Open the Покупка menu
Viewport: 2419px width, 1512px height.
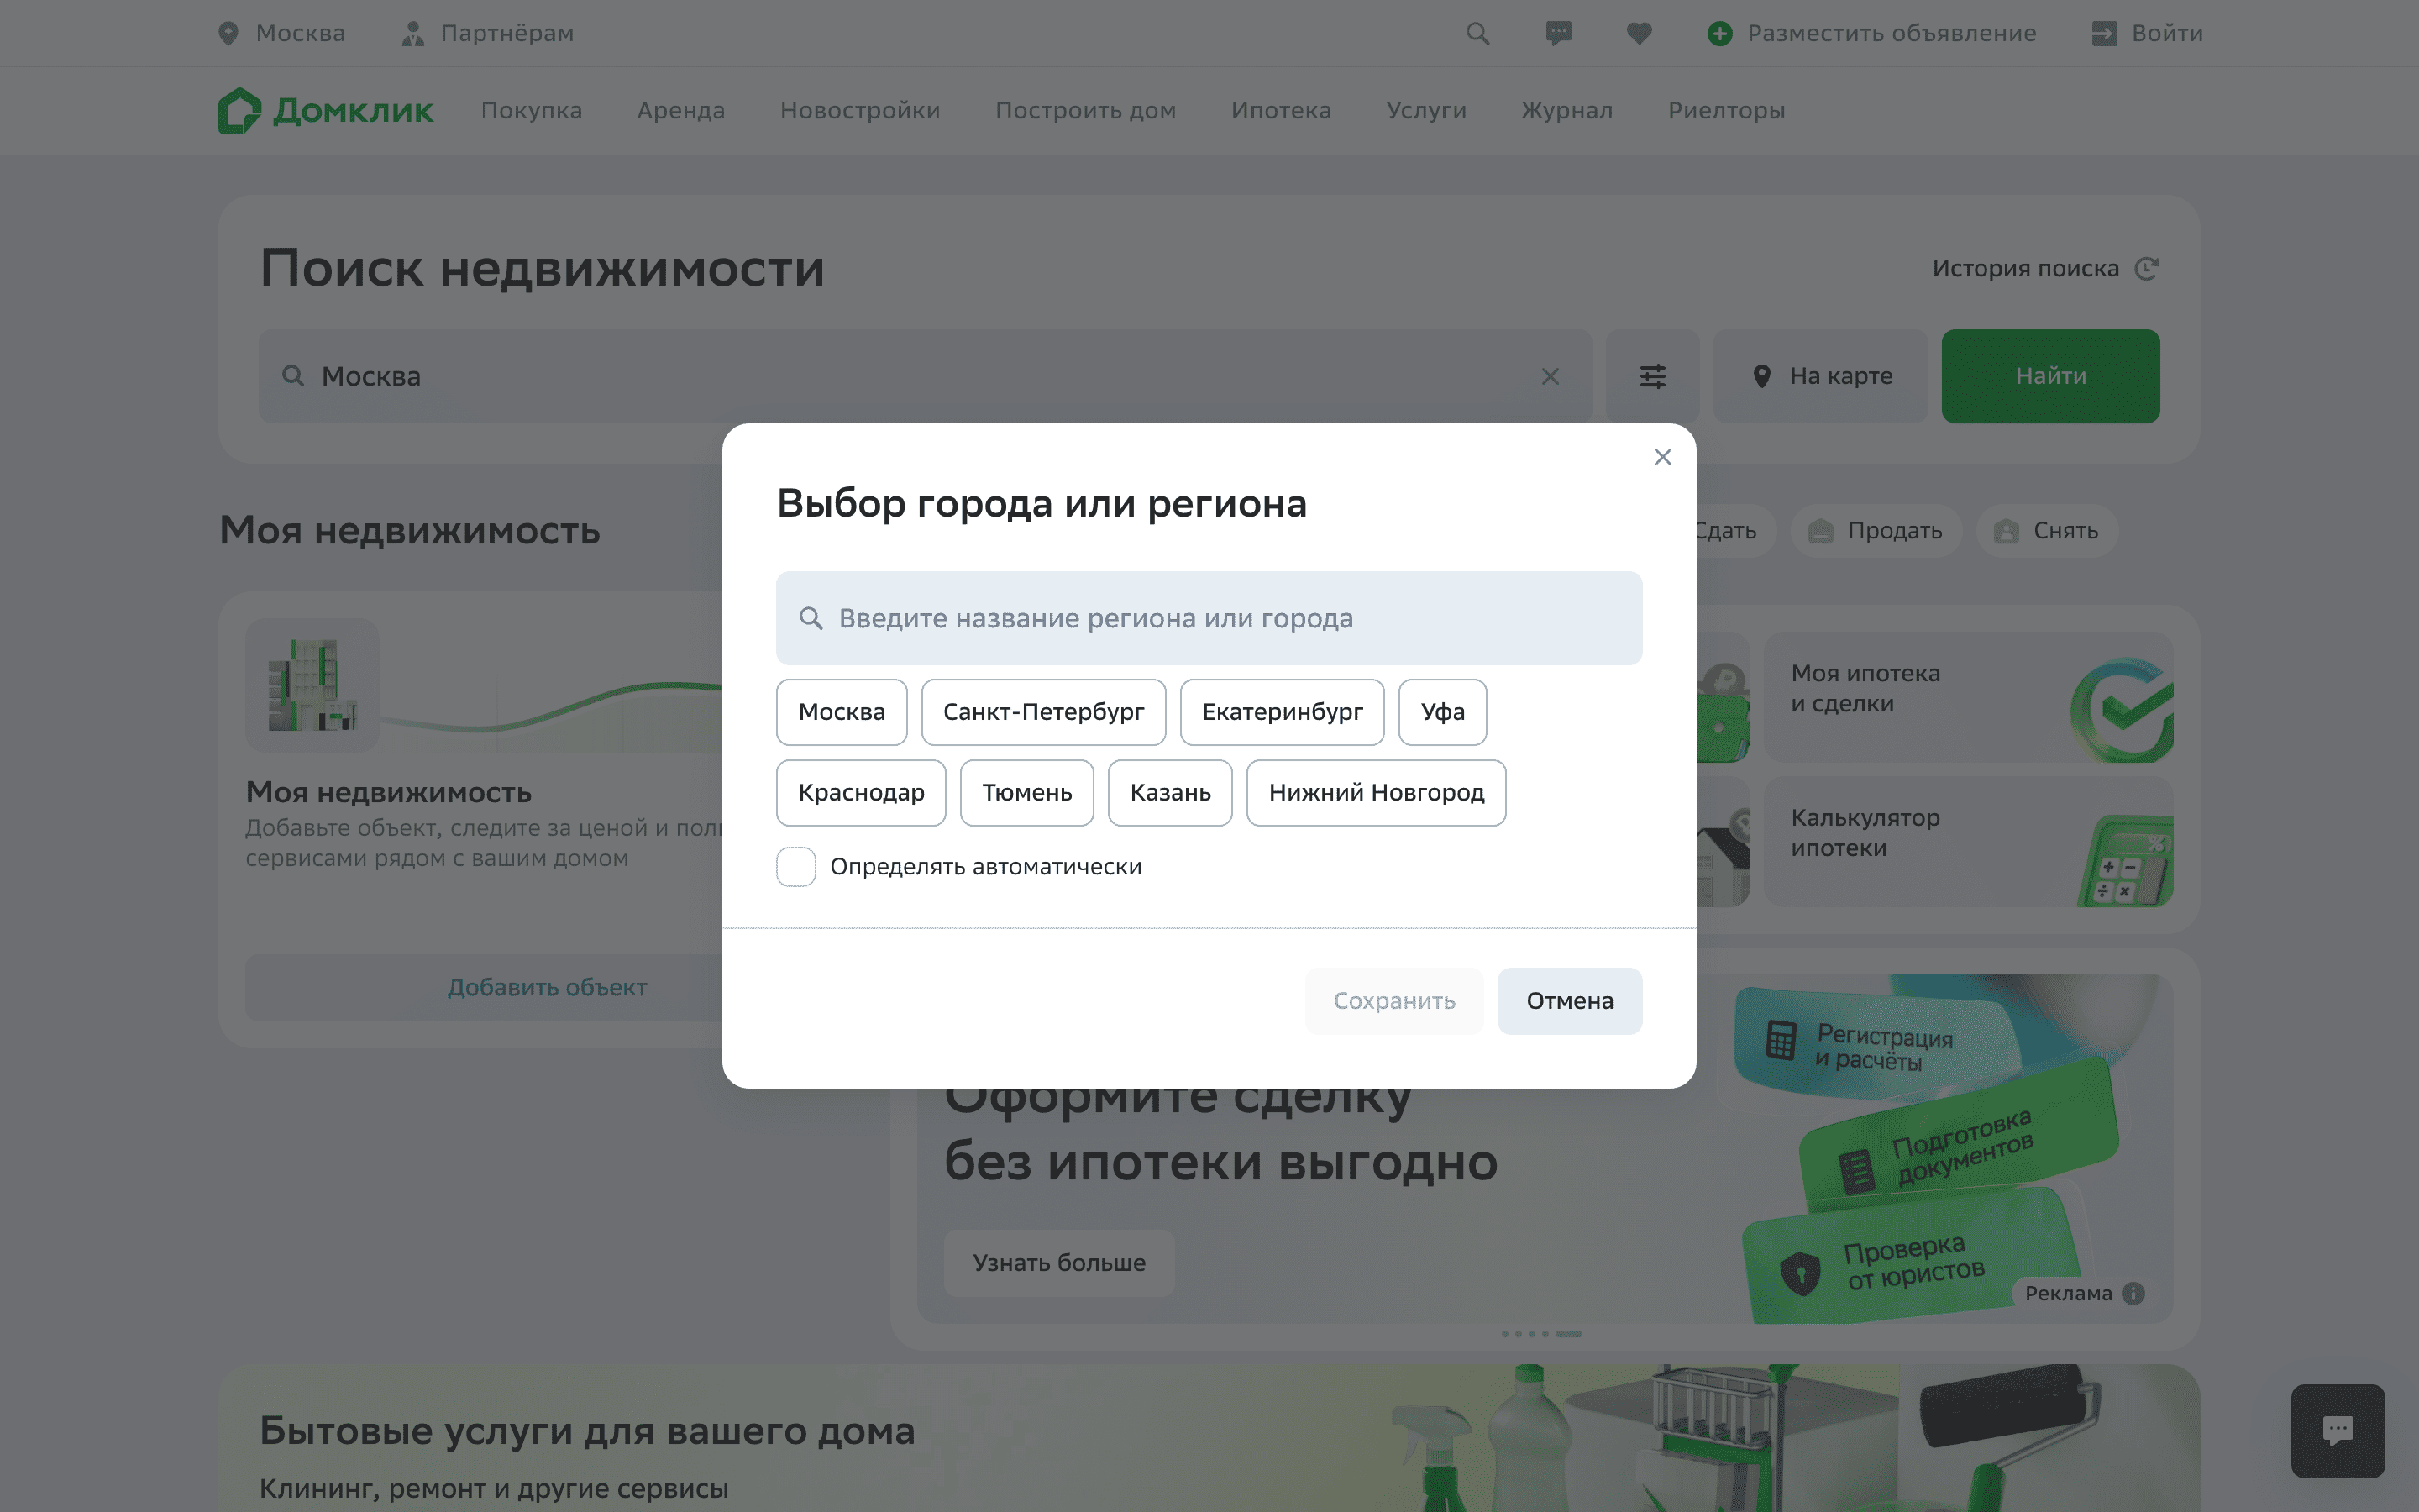click(531, 110)
